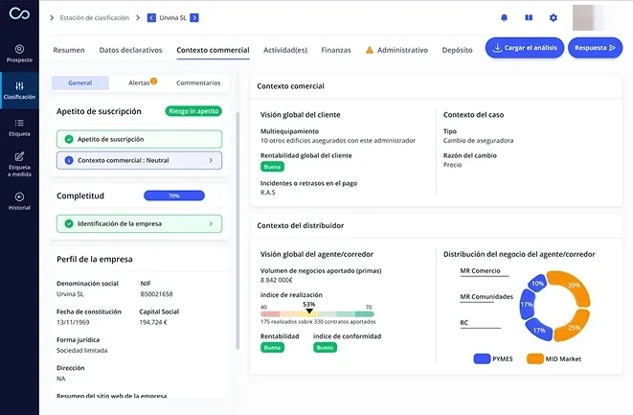
Task: Expand Contexto commercial Neutral row chevron
Action: point(211,160)
